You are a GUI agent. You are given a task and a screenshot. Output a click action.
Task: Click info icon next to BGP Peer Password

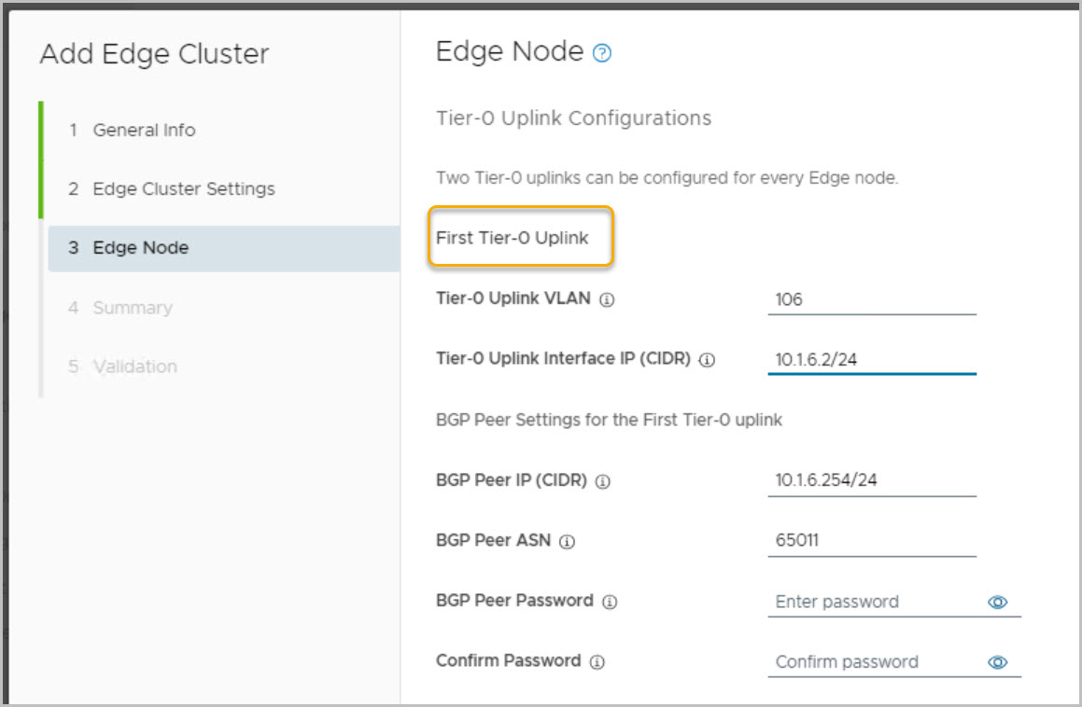pyautogui.click(x=610, y=602)
